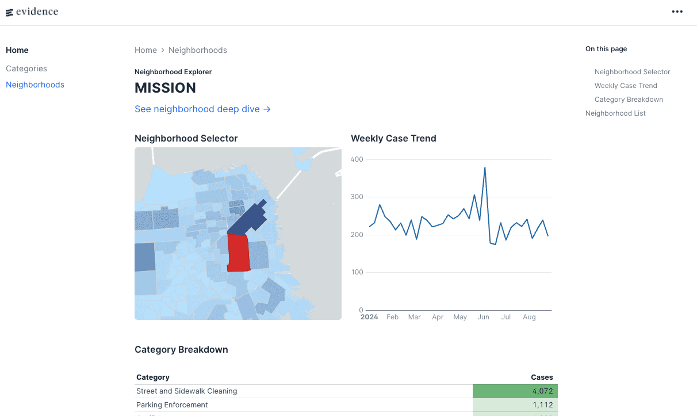Screen dimensions: 697x416
Task: Open the three-dot options menu
Action: pyautogui.click(x=677, y=12)
